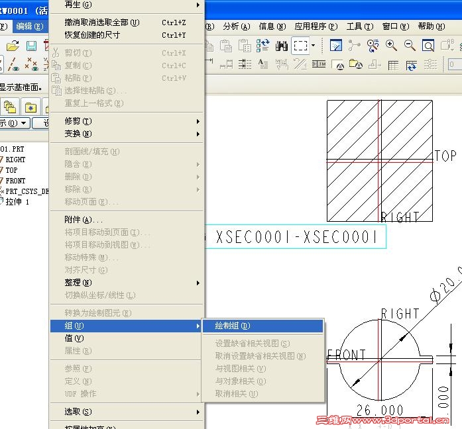The width and height of the screenshot is (462, 429).
Task: Click the XSEC0001-XSEC0001 section note
Action: pyautogui.click(x=296, y=237)
